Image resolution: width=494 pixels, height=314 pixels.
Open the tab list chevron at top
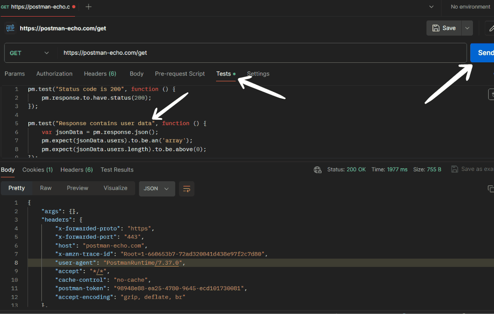coord(431,7)
